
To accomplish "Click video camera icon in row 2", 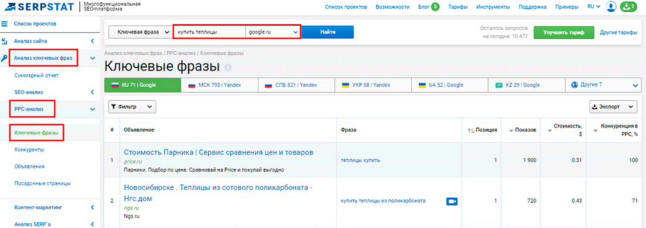I will coord(452,201).
